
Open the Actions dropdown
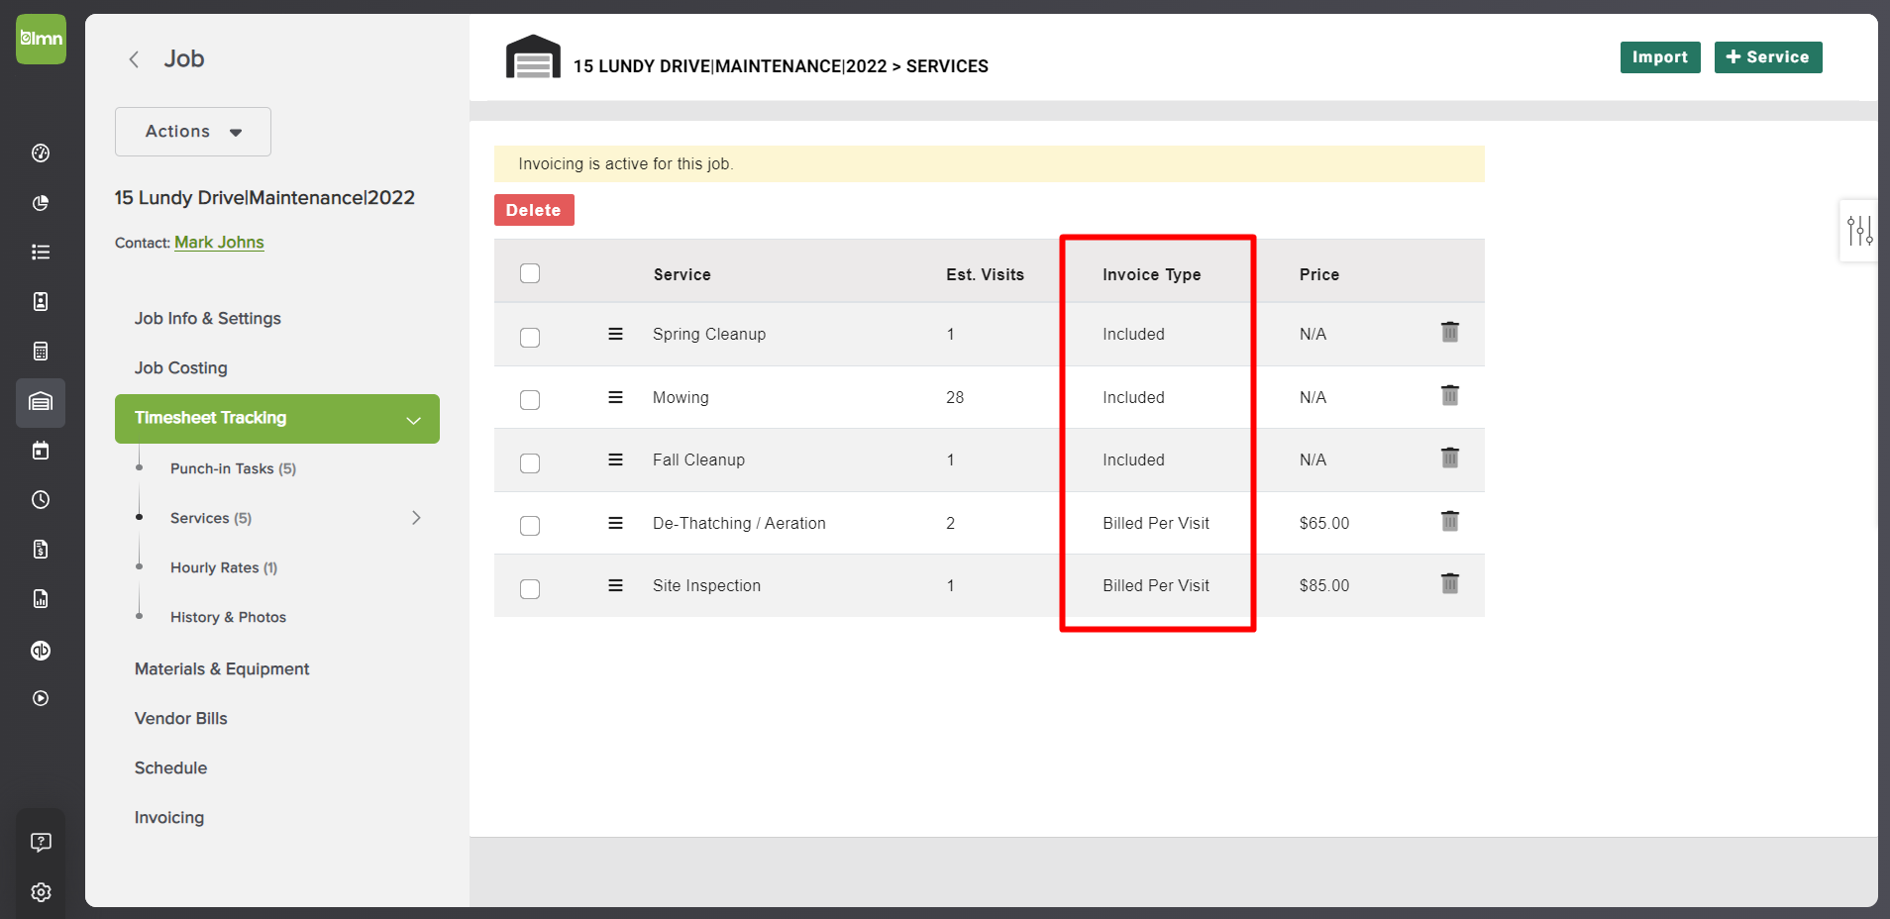coord(192,131)
